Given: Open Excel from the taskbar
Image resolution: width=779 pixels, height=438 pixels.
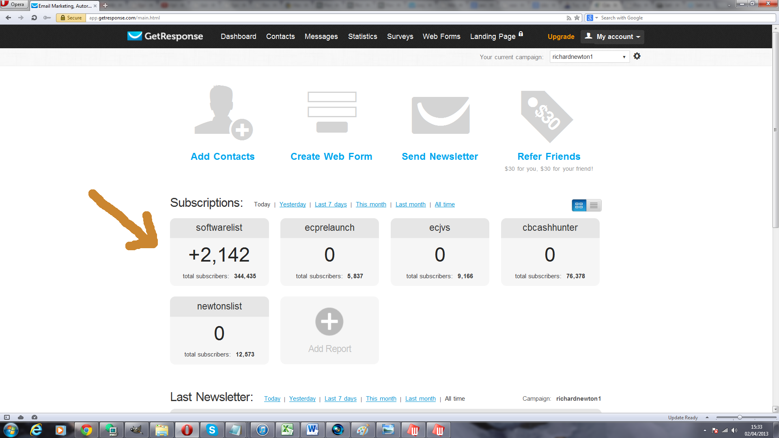Looking at the screenshot, I should point(287,430).
